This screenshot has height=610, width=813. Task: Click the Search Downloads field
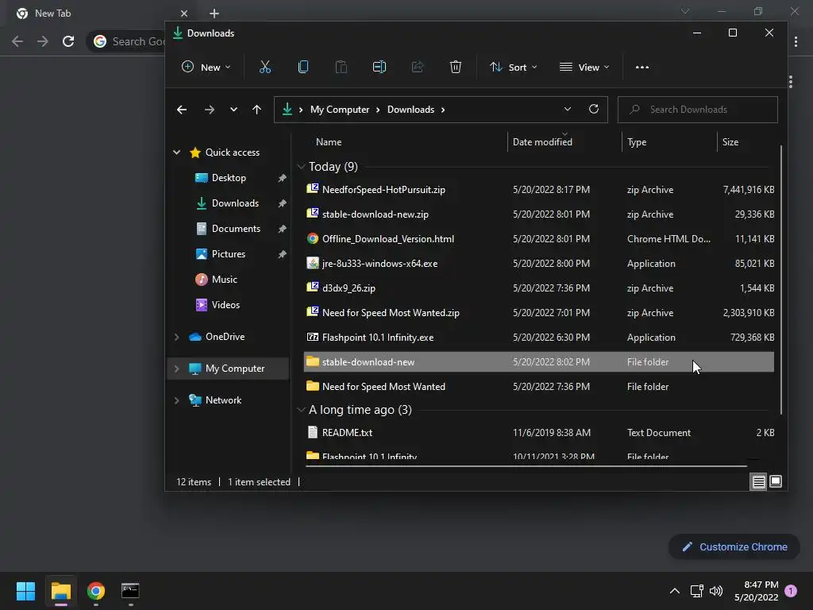pyautogui.click(x=697, y=110)
